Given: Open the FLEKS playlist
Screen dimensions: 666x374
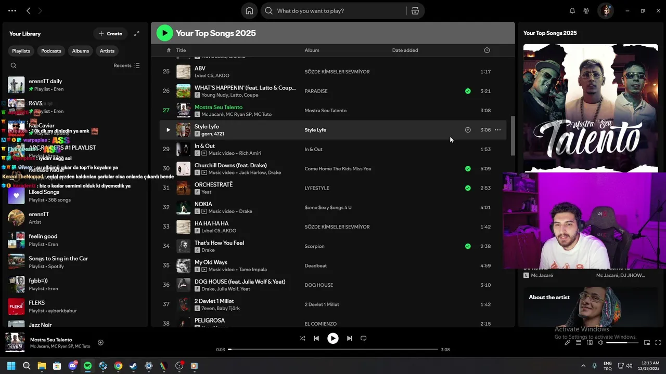Looking at the screenshot, I should [x=75, y=306].
